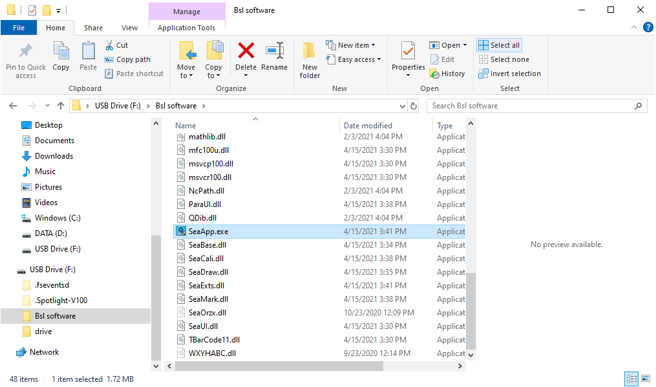Screen dimensions: 656x387
Task: Open the File menu
Action: (x=19, y=28)
